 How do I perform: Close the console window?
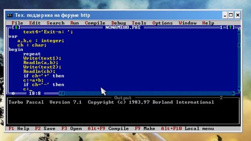click(238, 15)
